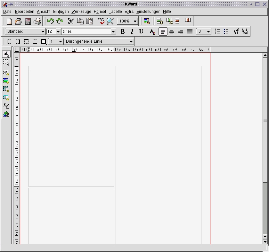This screenshot has height=252, width=269.
Task: Toggle underline formatting
Action: 141,32
